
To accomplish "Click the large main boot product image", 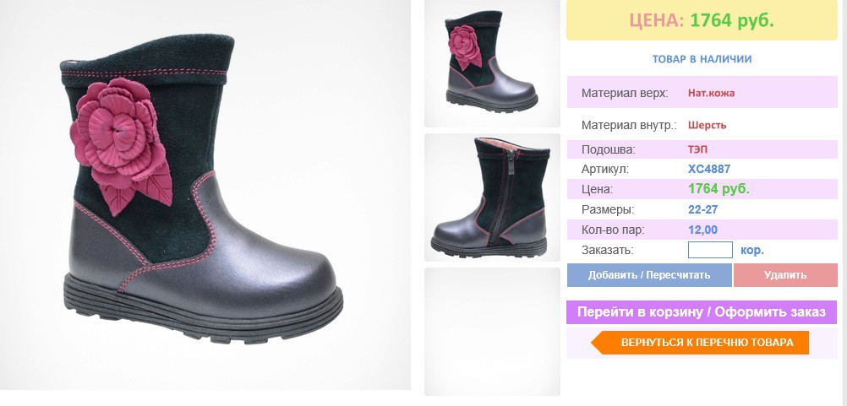I will [205, 195].
